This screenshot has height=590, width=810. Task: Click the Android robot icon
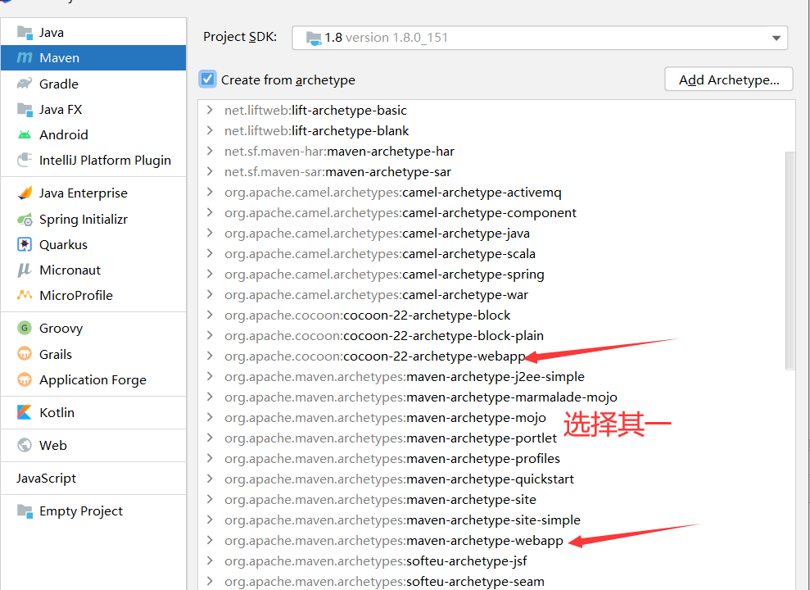(25, 135)
